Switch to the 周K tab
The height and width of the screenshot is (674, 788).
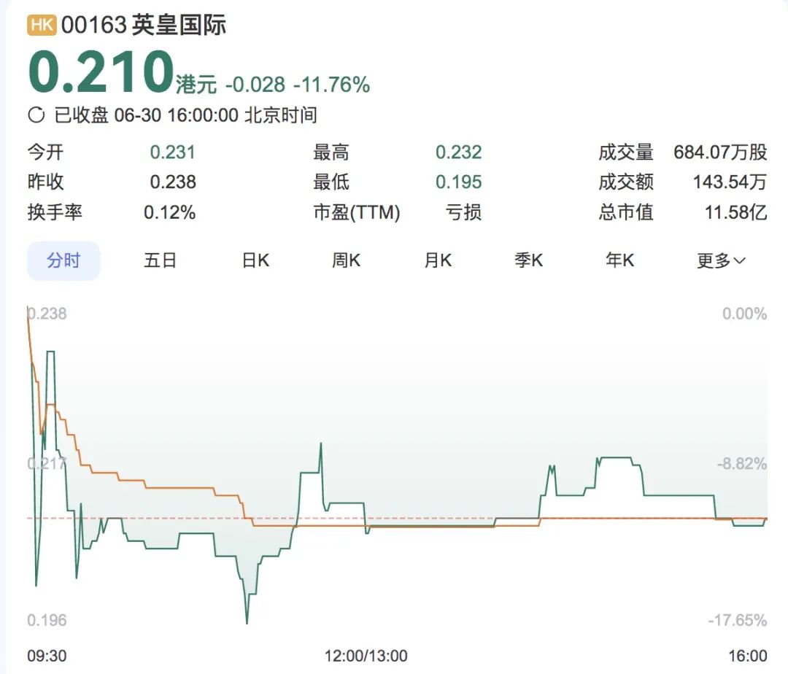point(347,260)
